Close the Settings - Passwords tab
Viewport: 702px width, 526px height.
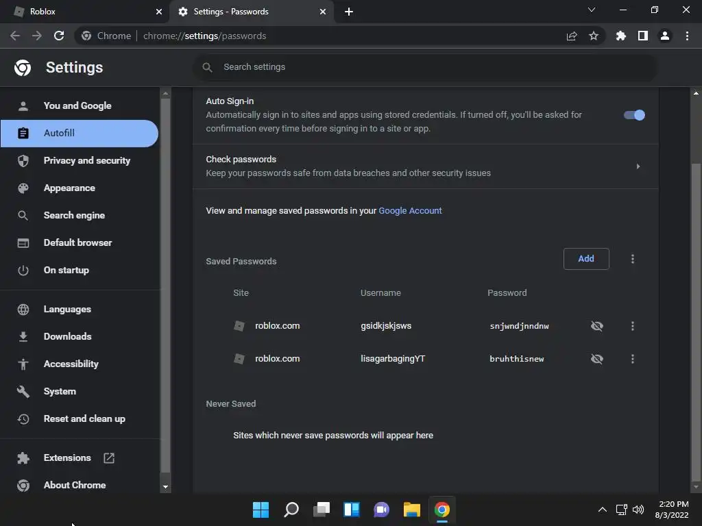[323, 12]
